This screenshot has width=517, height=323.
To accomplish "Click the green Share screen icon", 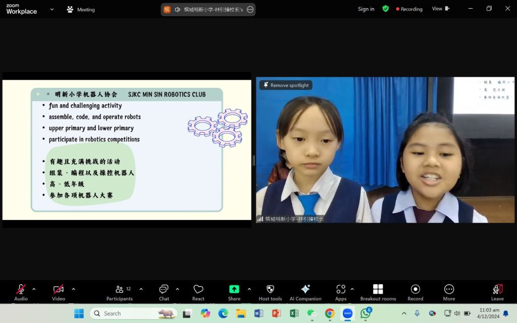I will click(234, 289).
